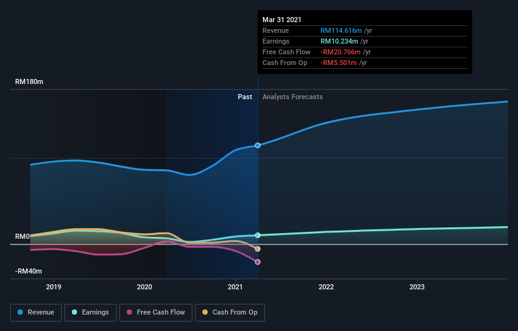Viewport: 518px width, 331px height.
Task: Click the 2021 x-axis label
Action: pos(235,287)
